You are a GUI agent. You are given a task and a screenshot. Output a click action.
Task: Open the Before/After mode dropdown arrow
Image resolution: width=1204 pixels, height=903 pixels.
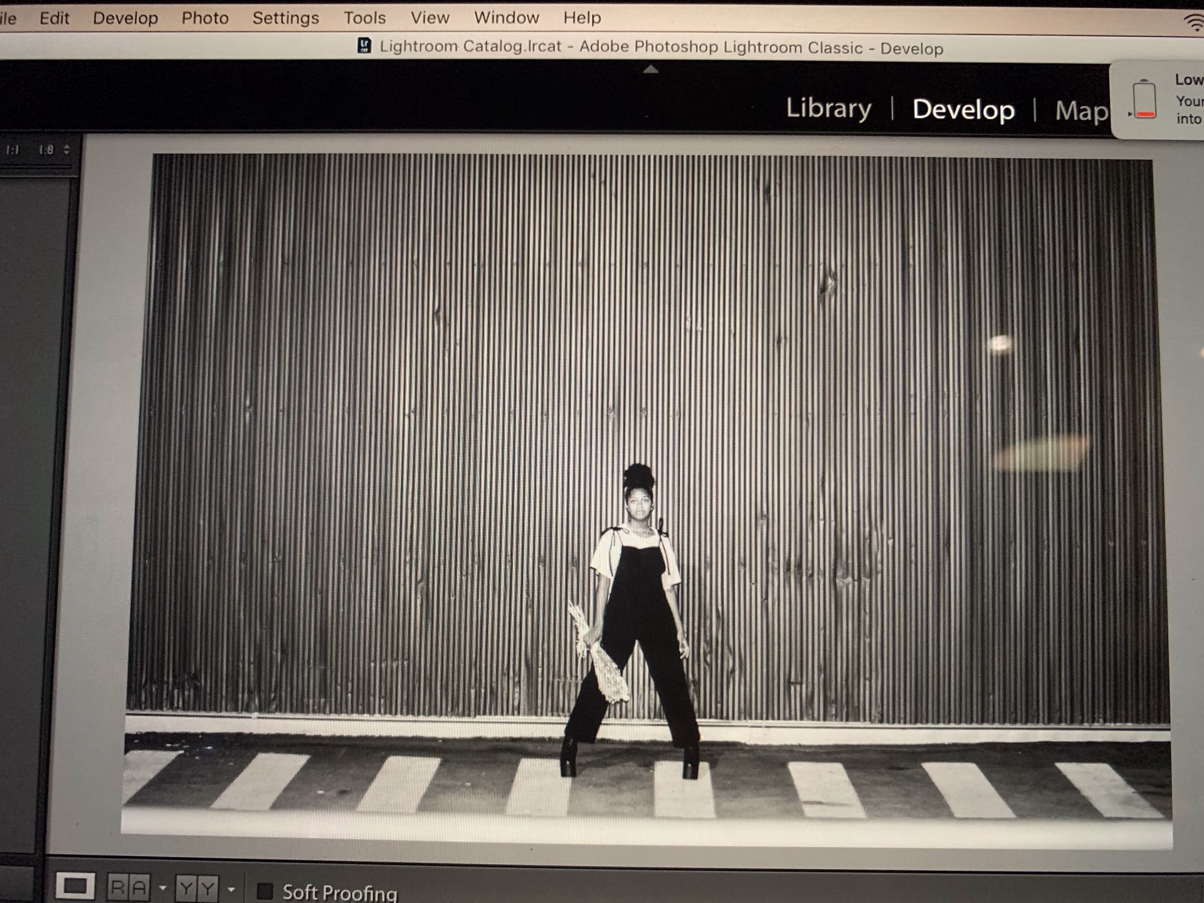click(x=231, y=889)
